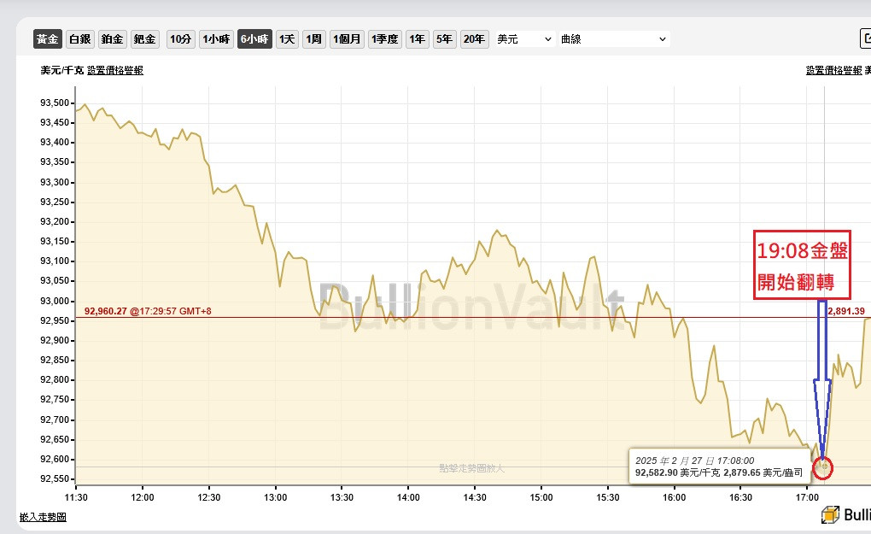This screenshot has height=534, width=871.
Task: Switch to the 鈀金 (palladium) chart
Action: (x=145, y=39)
